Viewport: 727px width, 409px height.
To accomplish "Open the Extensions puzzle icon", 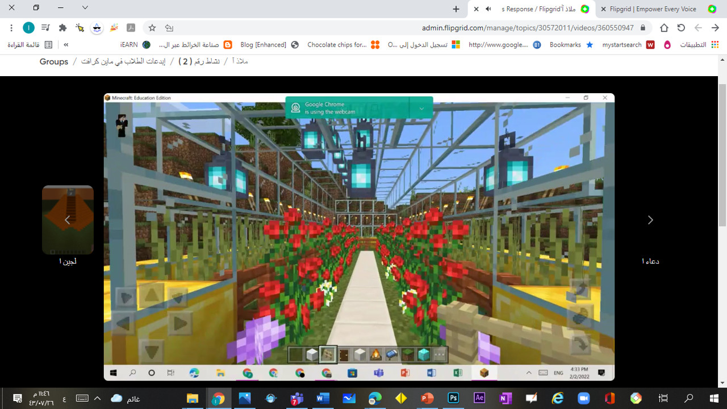I will (63, 28).
